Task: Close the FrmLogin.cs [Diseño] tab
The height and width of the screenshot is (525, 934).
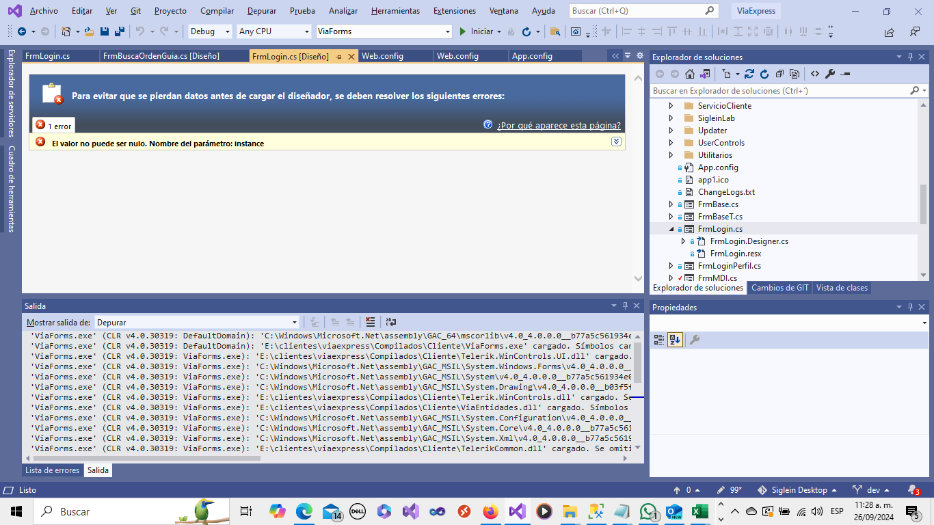Action: click(351, 57)
